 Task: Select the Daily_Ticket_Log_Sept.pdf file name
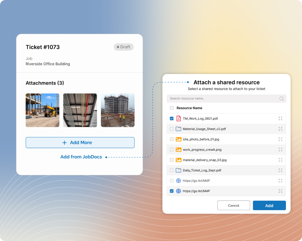pos(202,170)
